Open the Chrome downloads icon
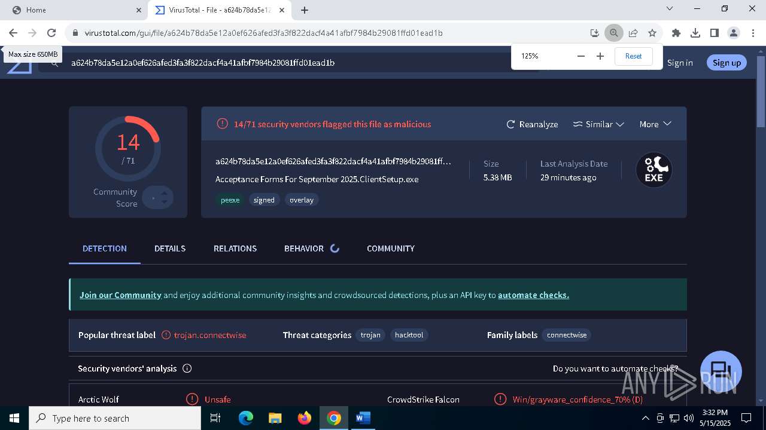The width and height of the screenshot is (766, 430). [695, 33]
